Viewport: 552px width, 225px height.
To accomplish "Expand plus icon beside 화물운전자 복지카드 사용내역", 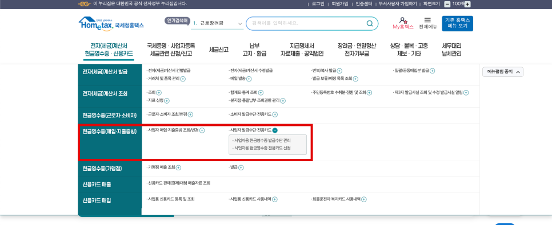I will (x=364, y=199).
